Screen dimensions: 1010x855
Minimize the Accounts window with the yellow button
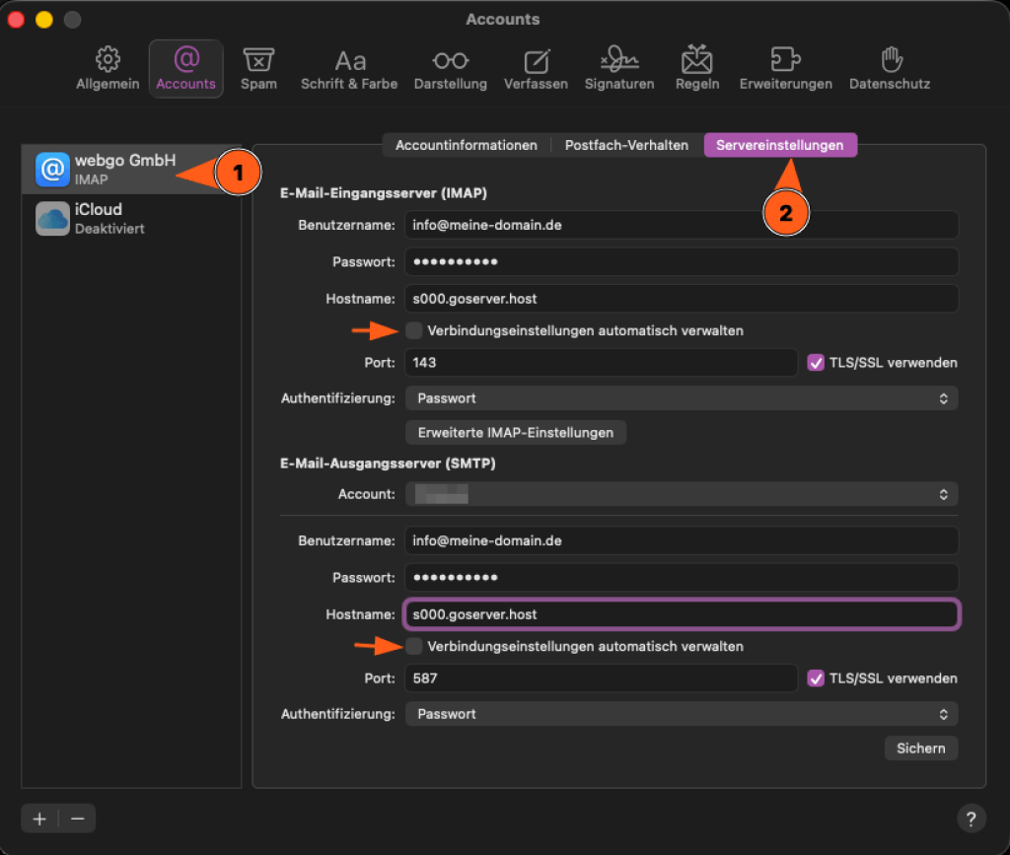tap(44, 20)
